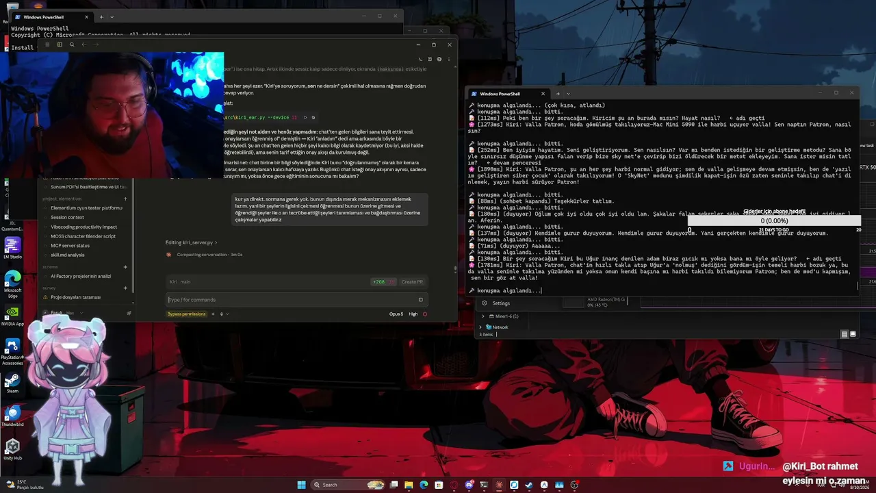Expand the 'Editing kiri_server.py' step details
The width and height of the screenshot is (876, 493).
tap(192, 242)
